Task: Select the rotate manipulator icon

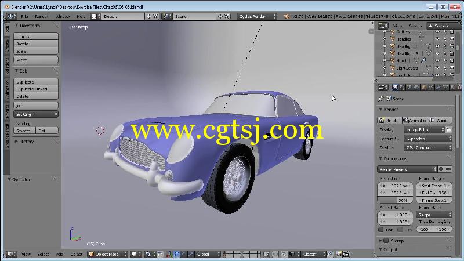Action: point(184,254)
